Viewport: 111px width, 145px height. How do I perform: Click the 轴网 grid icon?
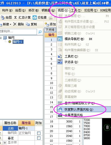pyautogui.click(x=5, y=38)
